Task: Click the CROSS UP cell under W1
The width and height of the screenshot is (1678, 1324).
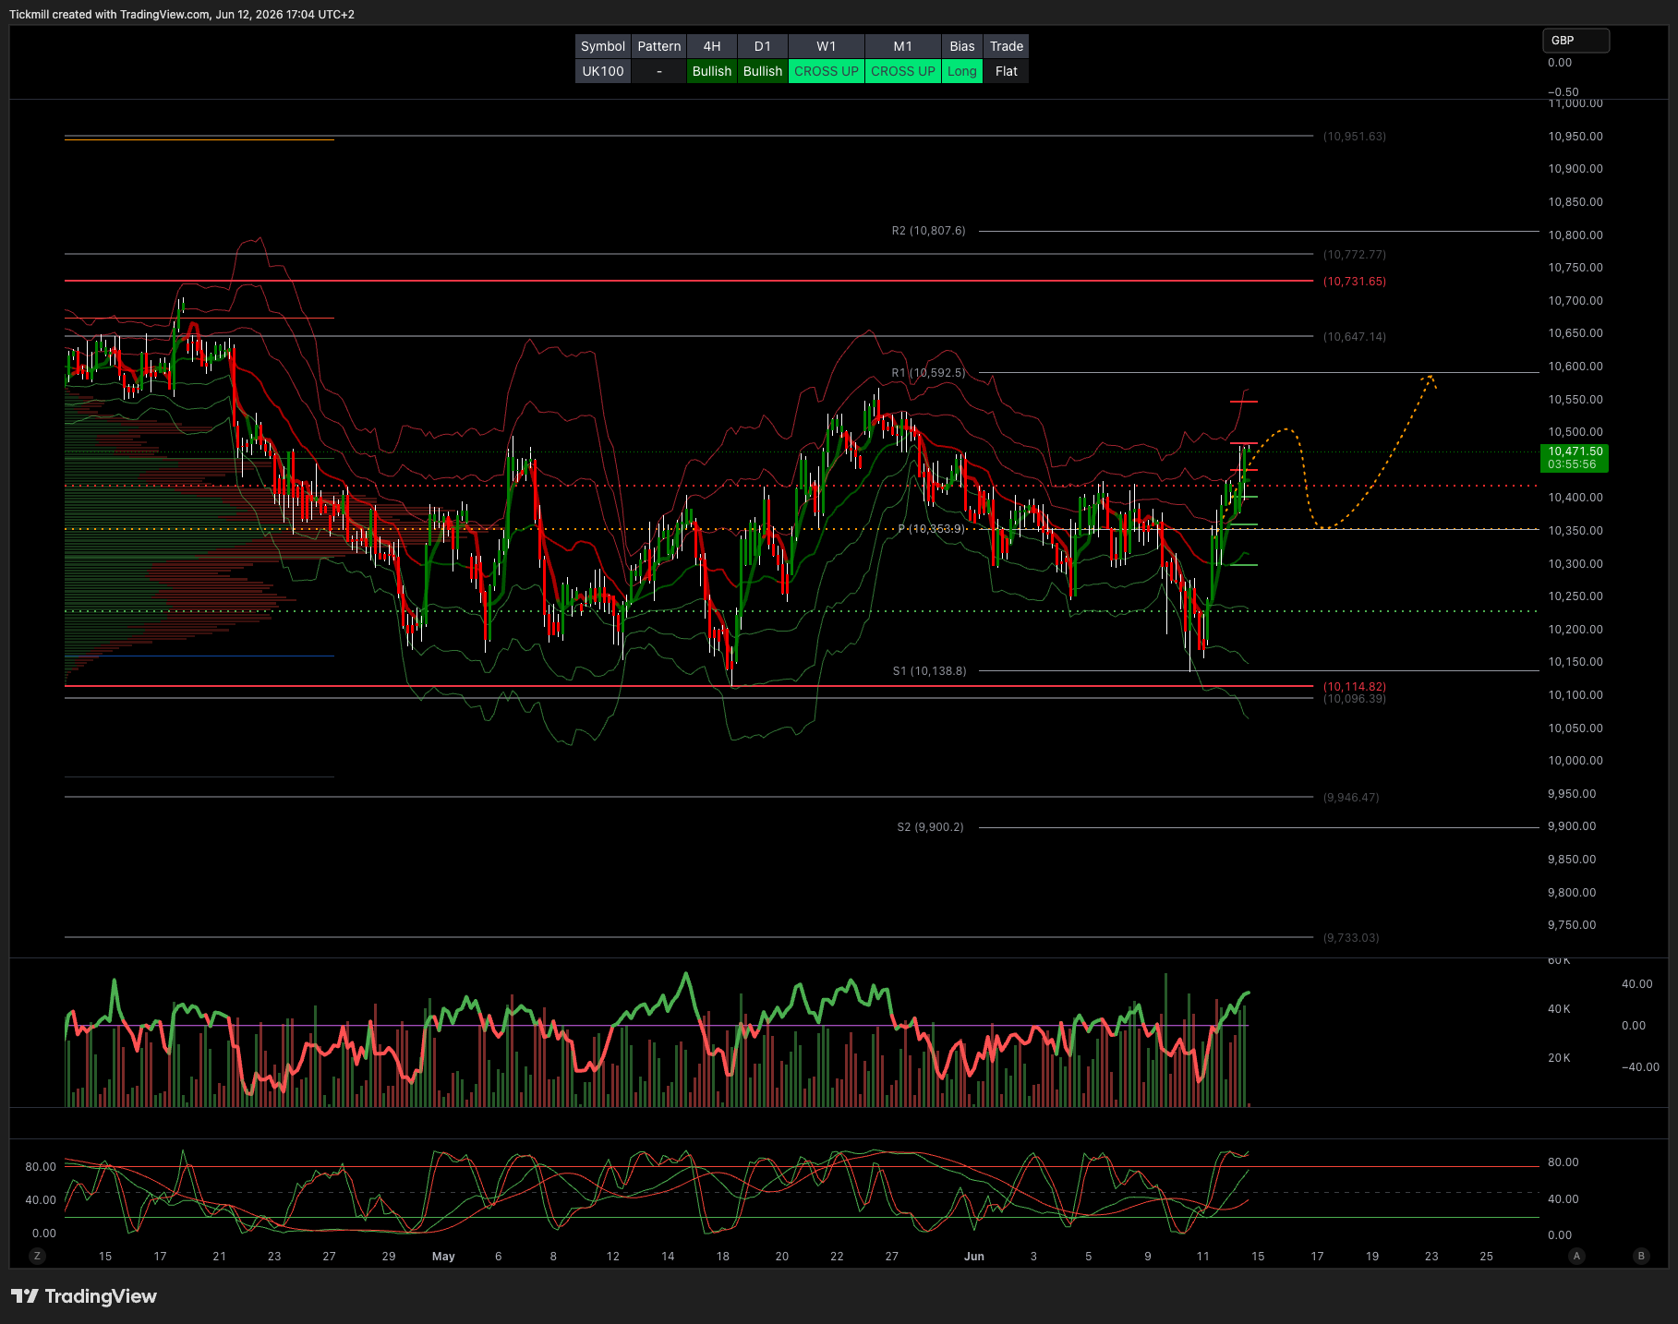Action: pyautogui.click(x=827, y=71)
